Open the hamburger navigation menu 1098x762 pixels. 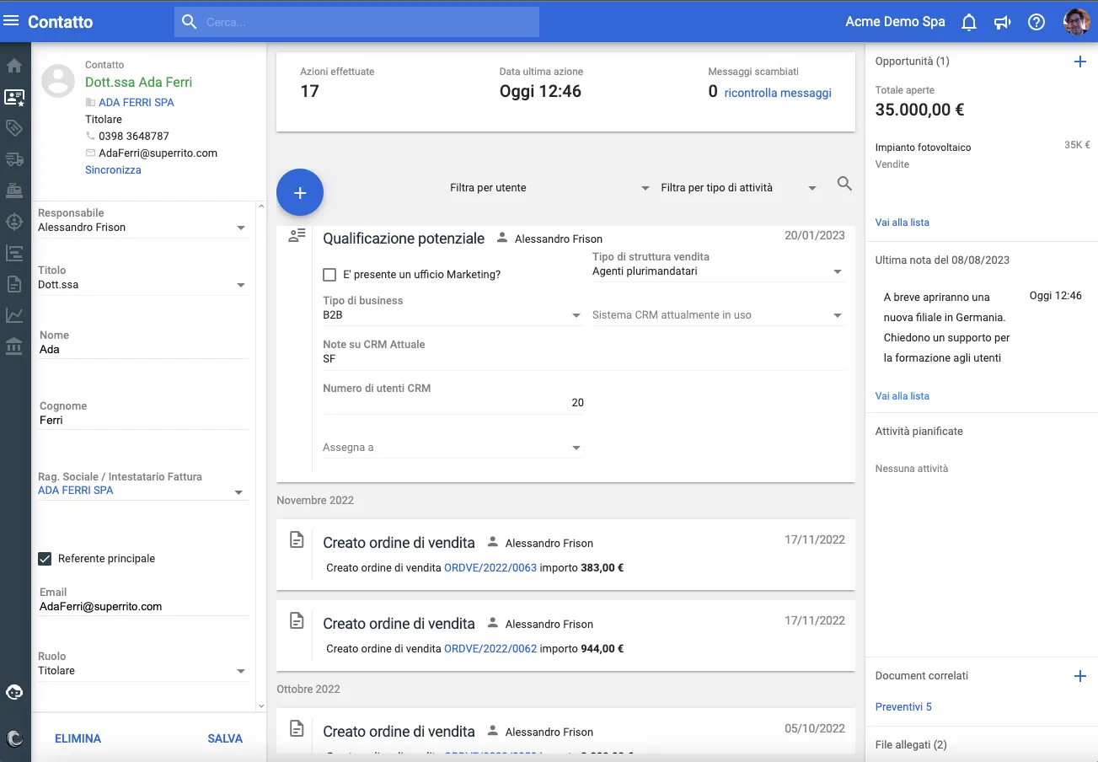click(12, 21)
